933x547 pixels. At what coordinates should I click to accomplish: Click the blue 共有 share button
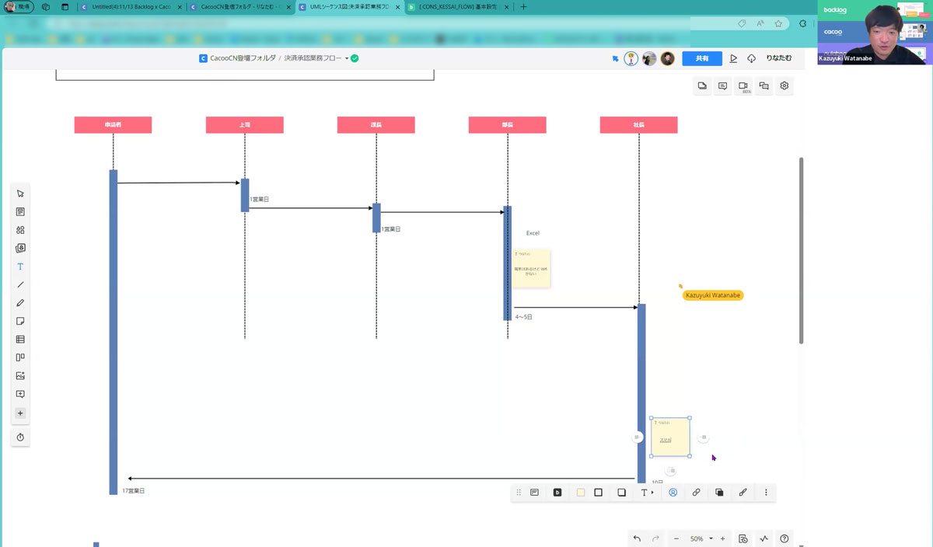[701, 58]
